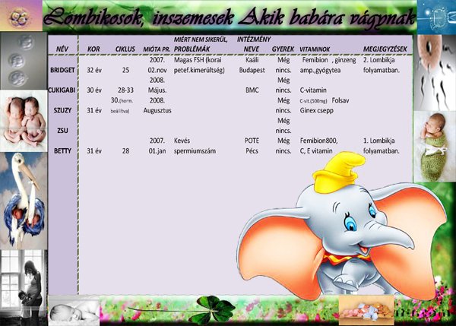Click the MEGJEGYZÉSEK column header
This screenshot has width=456, height=326.
[x=388, y=49]
